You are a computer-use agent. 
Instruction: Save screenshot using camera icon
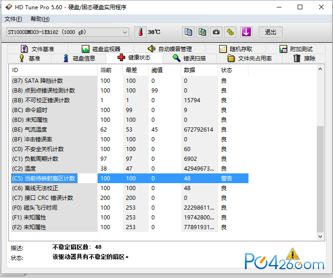pyautogui.click(x=216, y=32)
